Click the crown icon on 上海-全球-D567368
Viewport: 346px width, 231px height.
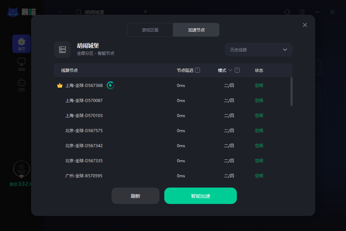pos(60,85)
